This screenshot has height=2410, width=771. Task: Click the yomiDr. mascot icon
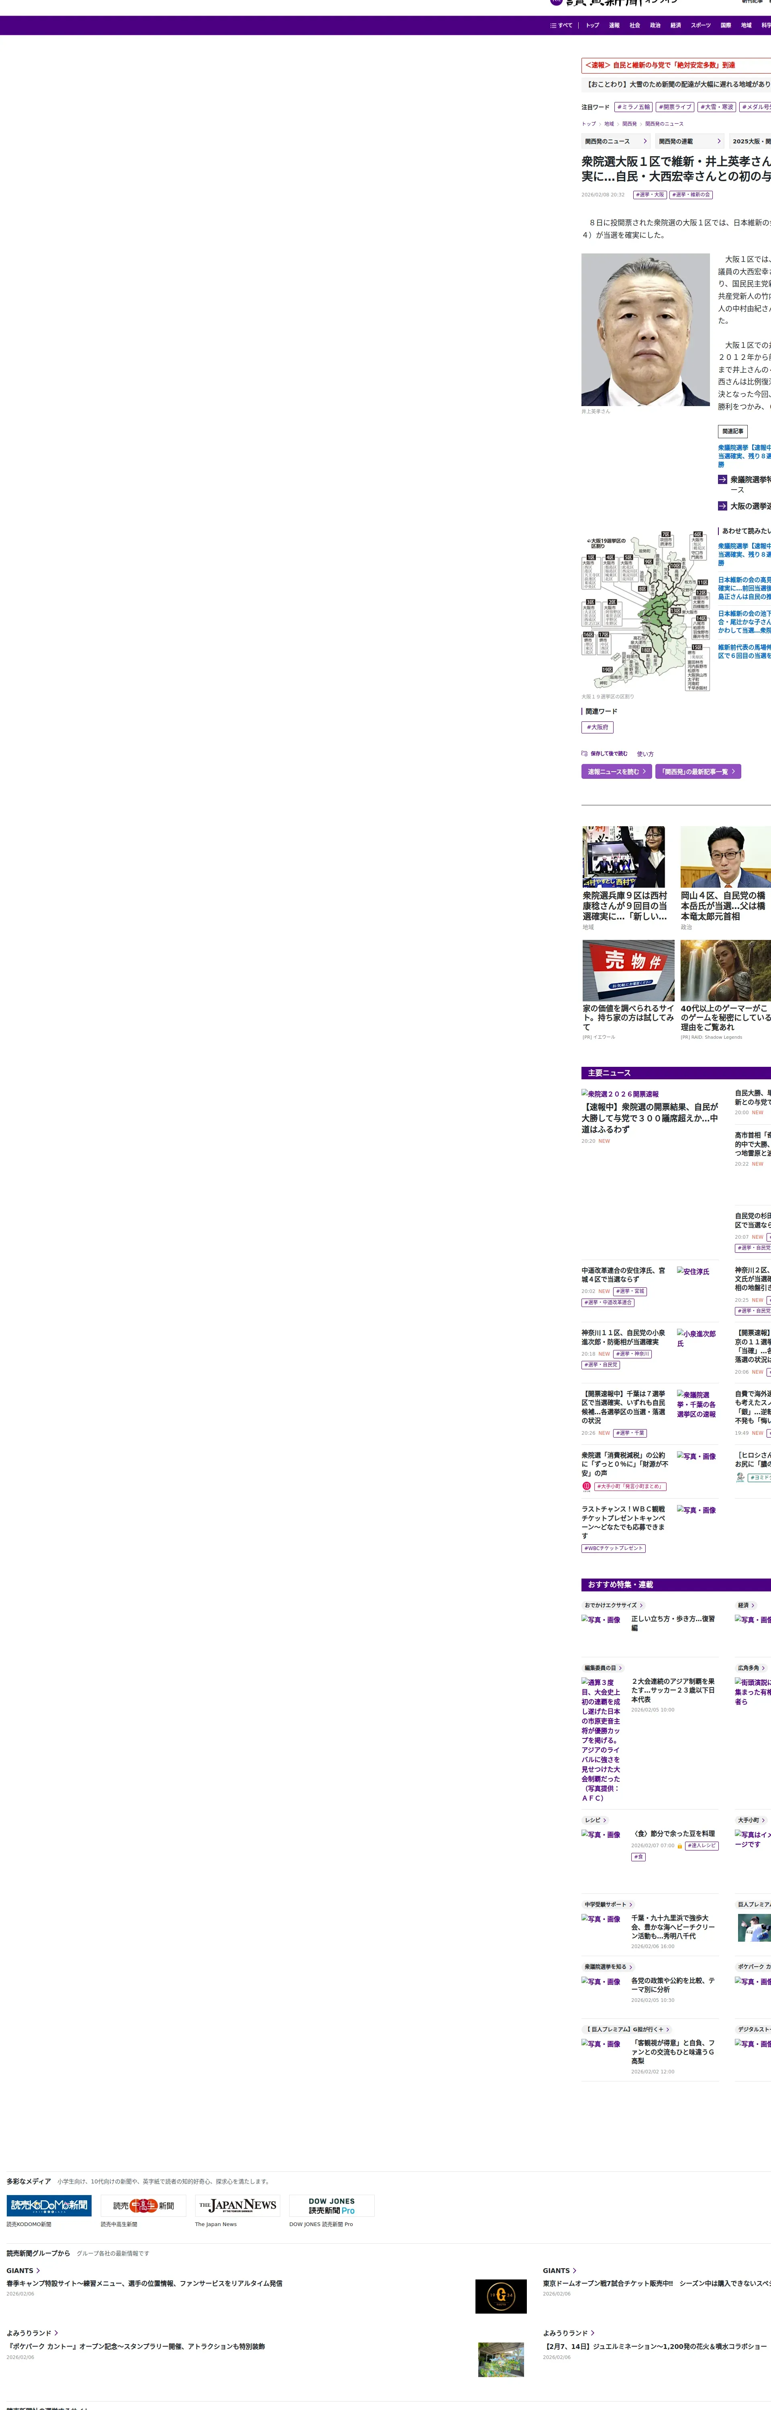click(740, 1477)
